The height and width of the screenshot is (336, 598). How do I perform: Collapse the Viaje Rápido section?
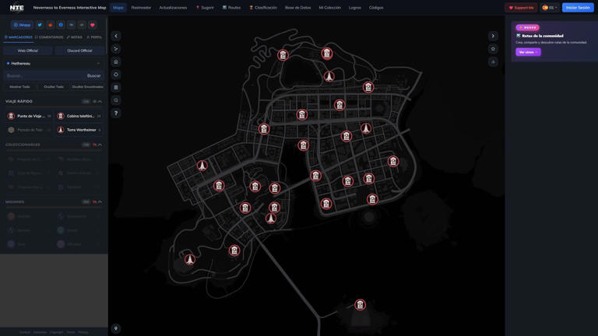click(100, 102)
